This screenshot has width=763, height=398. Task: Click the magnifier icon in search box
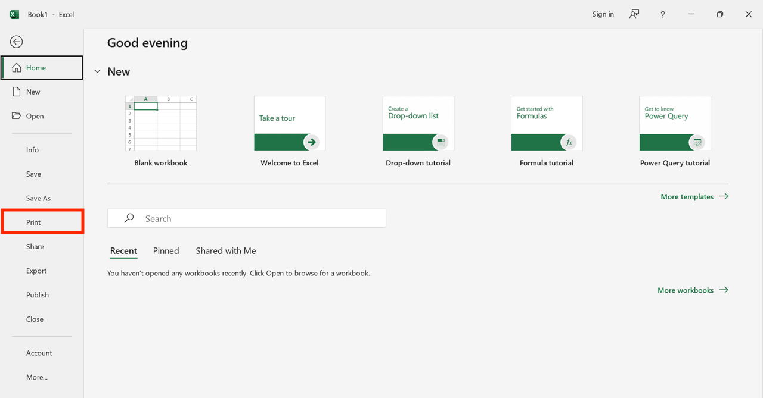pos(129,218)
